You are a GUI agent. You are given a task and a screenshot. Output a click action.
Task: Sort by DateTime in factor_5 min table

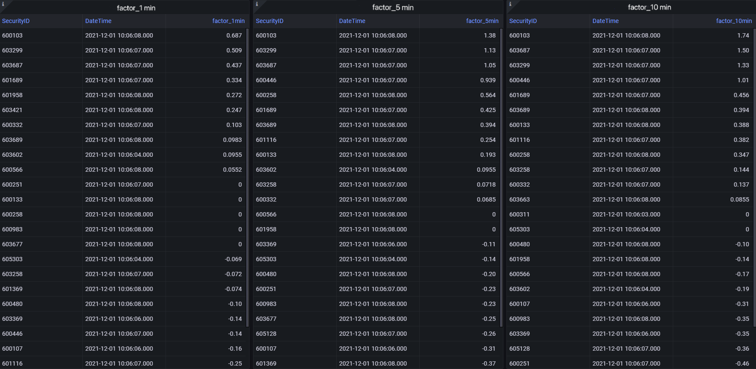[x=352, y=21]
